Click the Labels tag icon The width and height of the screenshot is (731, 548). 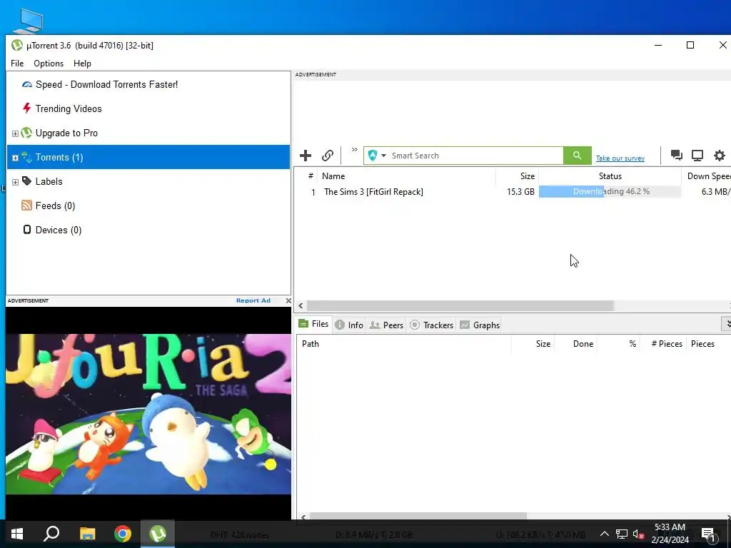tap(27, 181)
